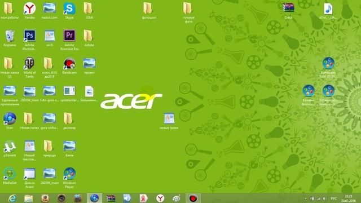Open the tray volume control
Image resolution: width=361 pixels, height=203 pixels.
[x=325, y=198]
